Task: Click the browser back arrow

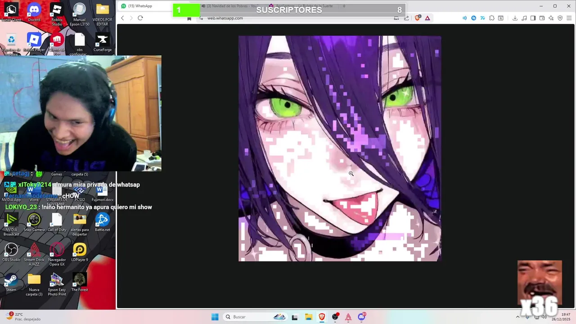Action: click(122, 18)
